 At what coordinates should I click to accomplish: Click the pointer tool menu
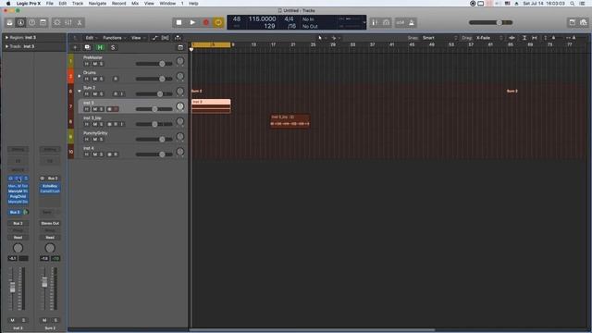[x=322, y=38]
